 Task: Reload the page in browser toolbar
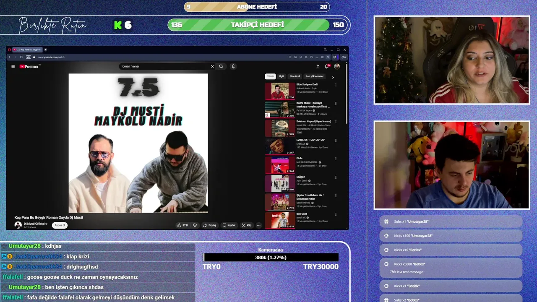pyautogui.click(x=21, y=57)
